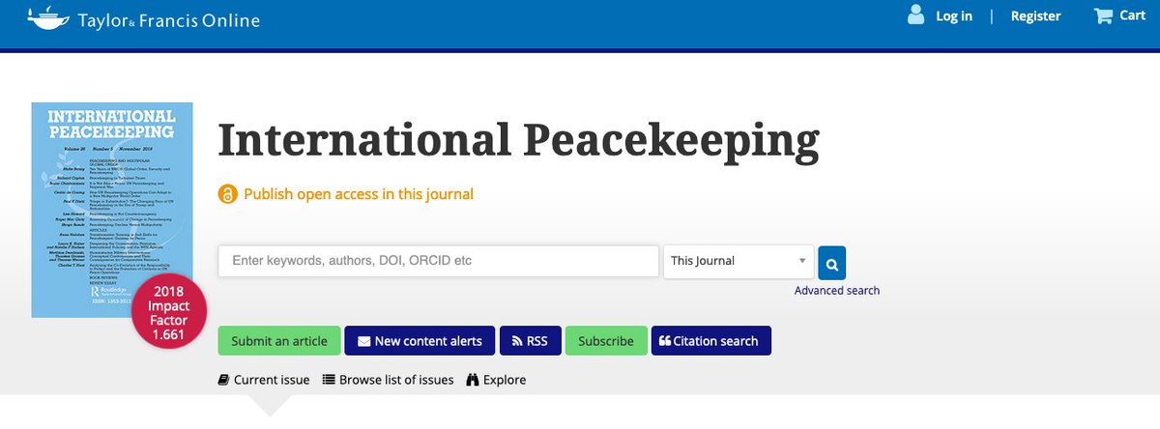Open Publish open access in this journal
The height and width of the screenshot is (429, 1160).
tap(359, 194)
